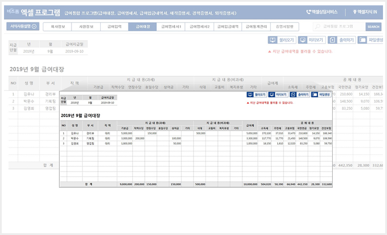Screen dimensions: 387x235
Task: Click 2019년 9월 급여대장 title in inset
Action: coord(80,115)
